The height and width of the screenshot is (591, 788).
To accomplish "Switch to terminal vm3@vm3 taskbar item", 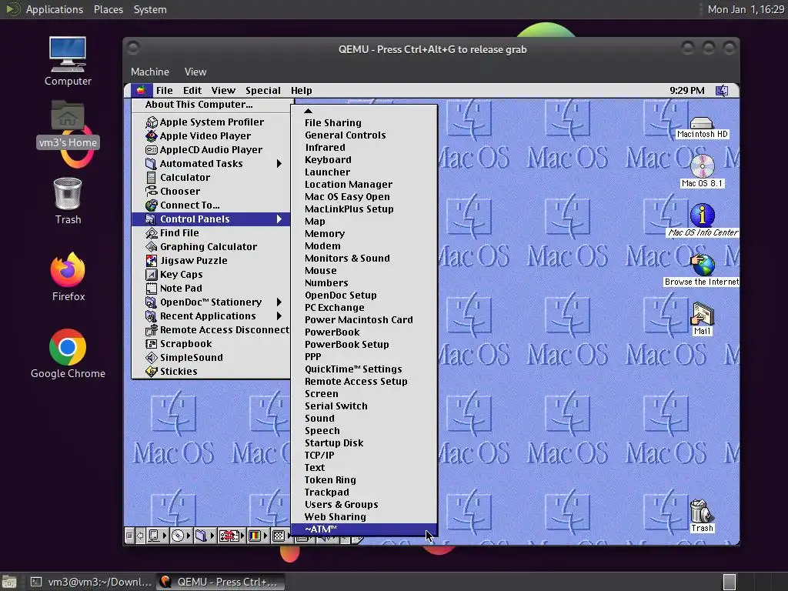I will pyautogui.click(x=91, y=582).
